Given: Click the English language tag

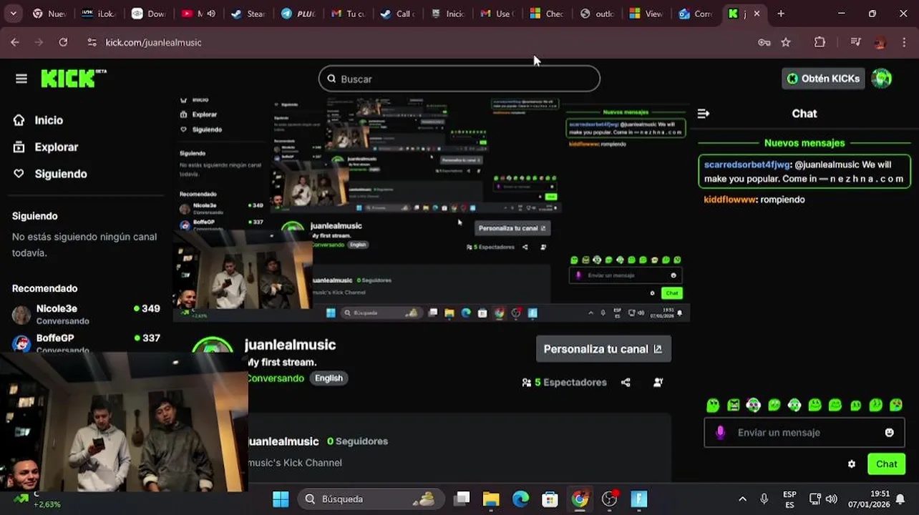Looking at the screenshot, I should tap(329, 378).
